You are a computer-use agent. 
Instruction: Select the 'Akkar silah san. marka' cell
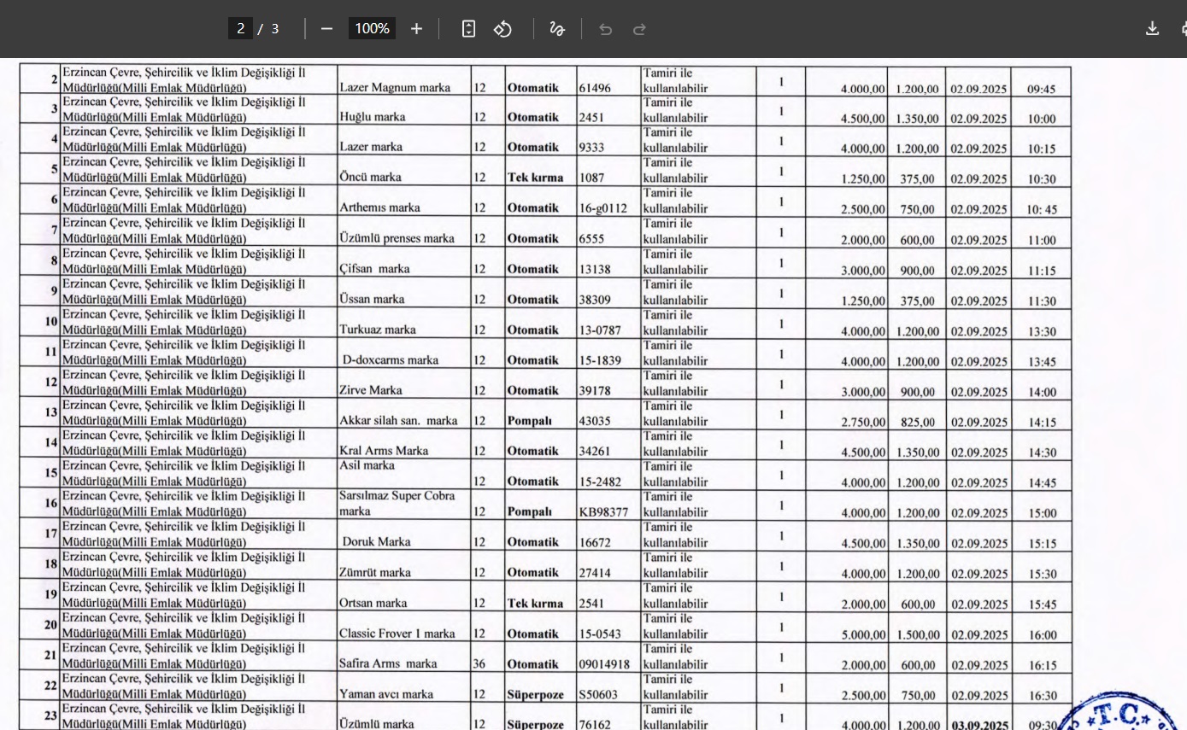(x=398, y=421)
